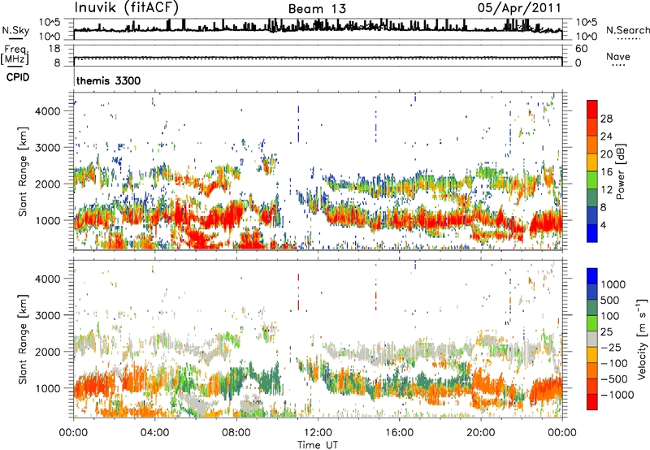Click the left '10^5' noise axis label
Screen dimensions: 650x450
pyautogui.click(x=50, y=22)
